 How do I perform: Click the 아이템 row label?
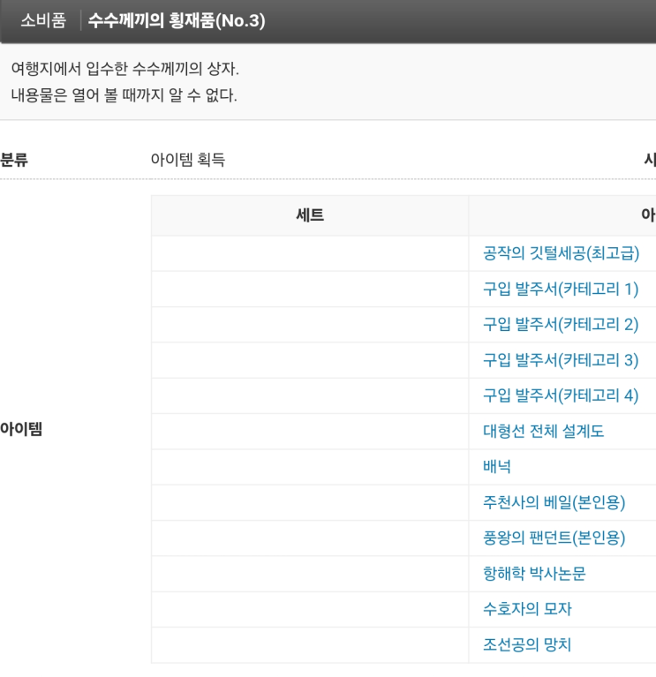[21, 429]
